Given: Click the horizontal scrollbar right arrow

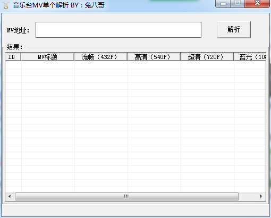Looking at the screenshot, I should tap(261, 196).
